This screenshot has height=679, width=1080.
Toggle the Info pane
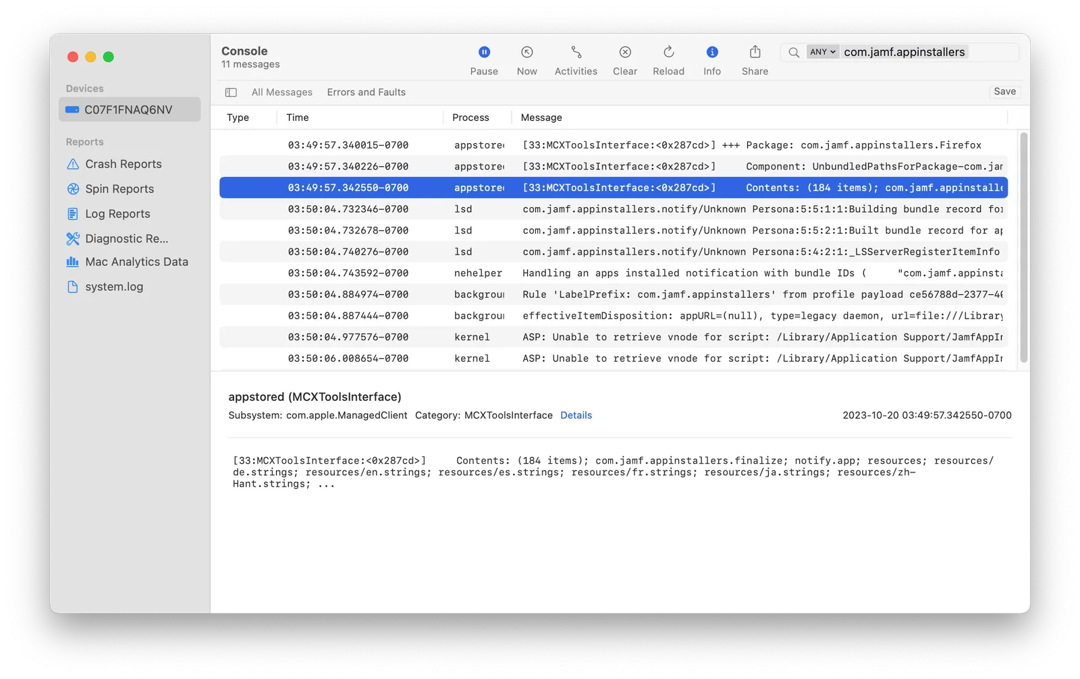click(x=712, y=59)
